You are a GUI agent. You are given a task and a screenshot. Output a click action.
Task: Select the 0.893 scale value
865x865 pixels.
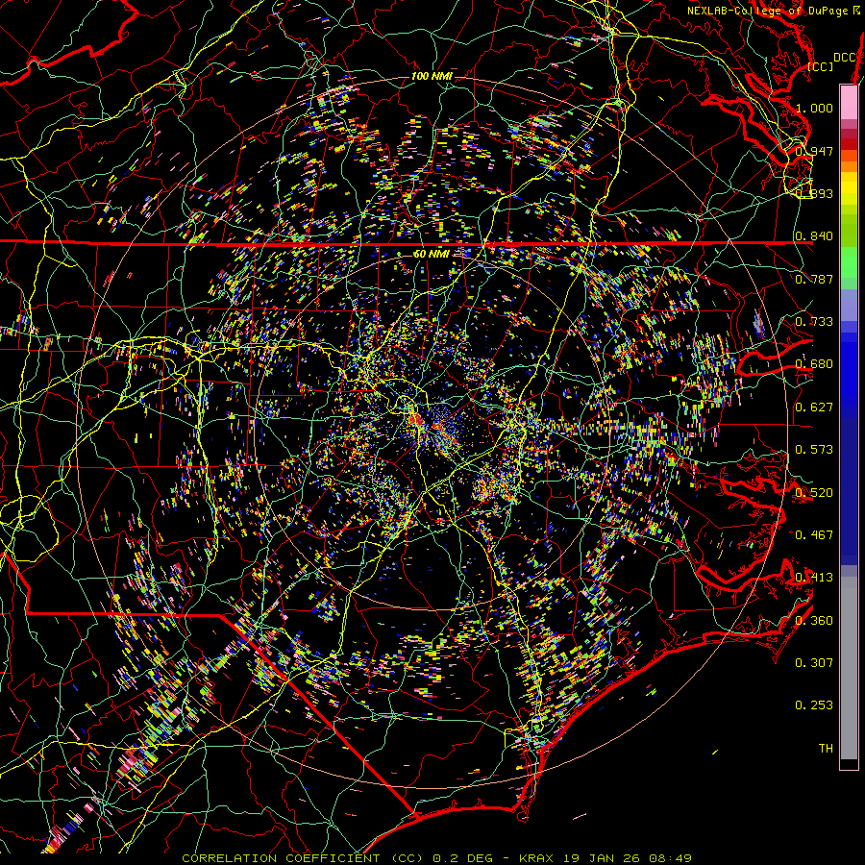click(x=814, y=193)
